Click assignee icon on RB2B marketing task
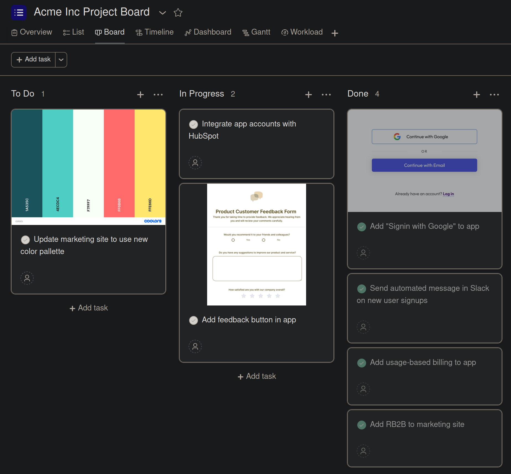 (363, 451)
